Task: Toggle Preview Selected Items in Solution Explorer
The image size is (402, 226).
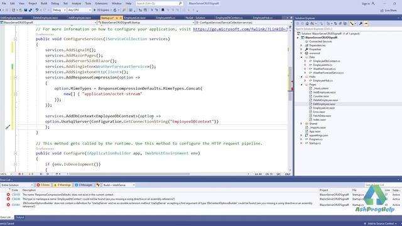Action: (366, 24)
